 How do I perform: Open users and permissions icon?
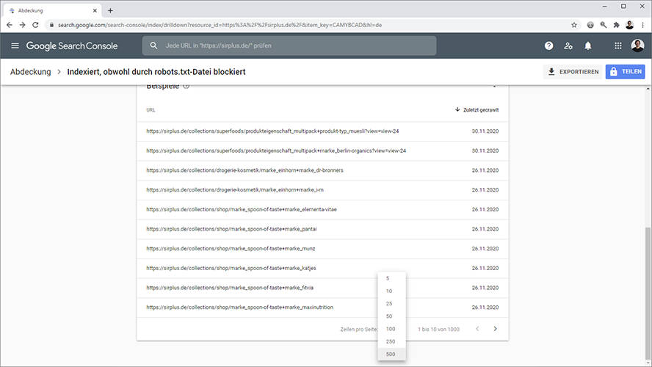[568, 46]
